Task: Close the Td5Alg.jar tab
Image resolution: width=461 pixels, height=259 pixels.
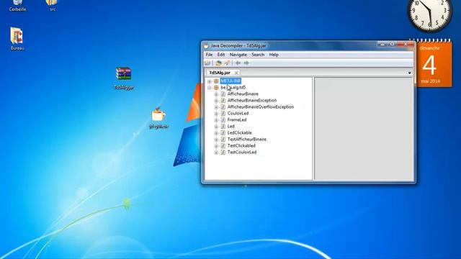Action: click(x=236, y=73)
